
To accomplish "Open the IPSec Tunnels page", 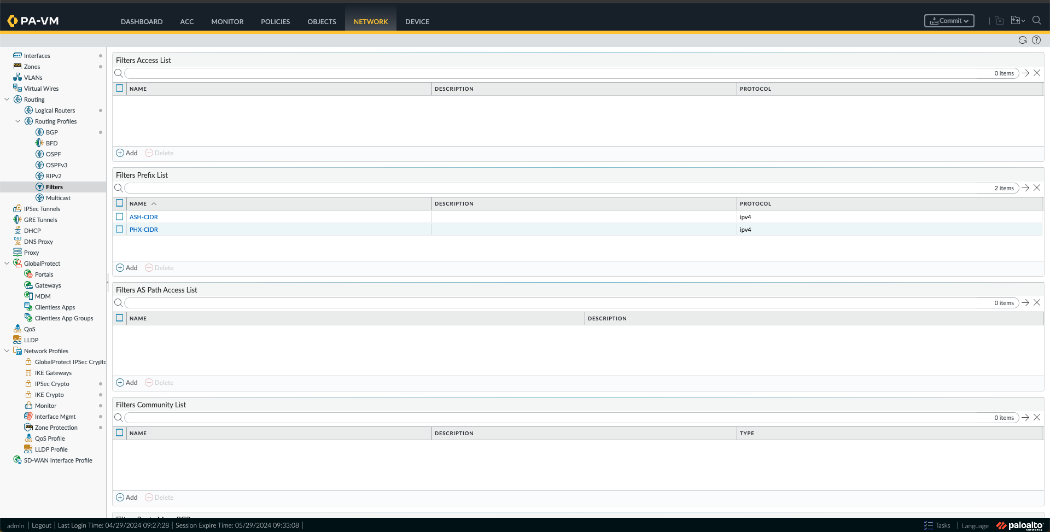I will click(42, 208).
